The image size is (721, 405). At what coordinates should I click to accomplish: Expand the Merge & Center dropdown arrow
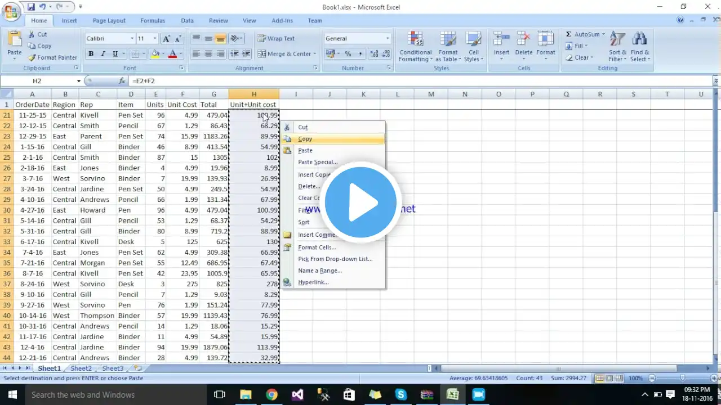315,54
